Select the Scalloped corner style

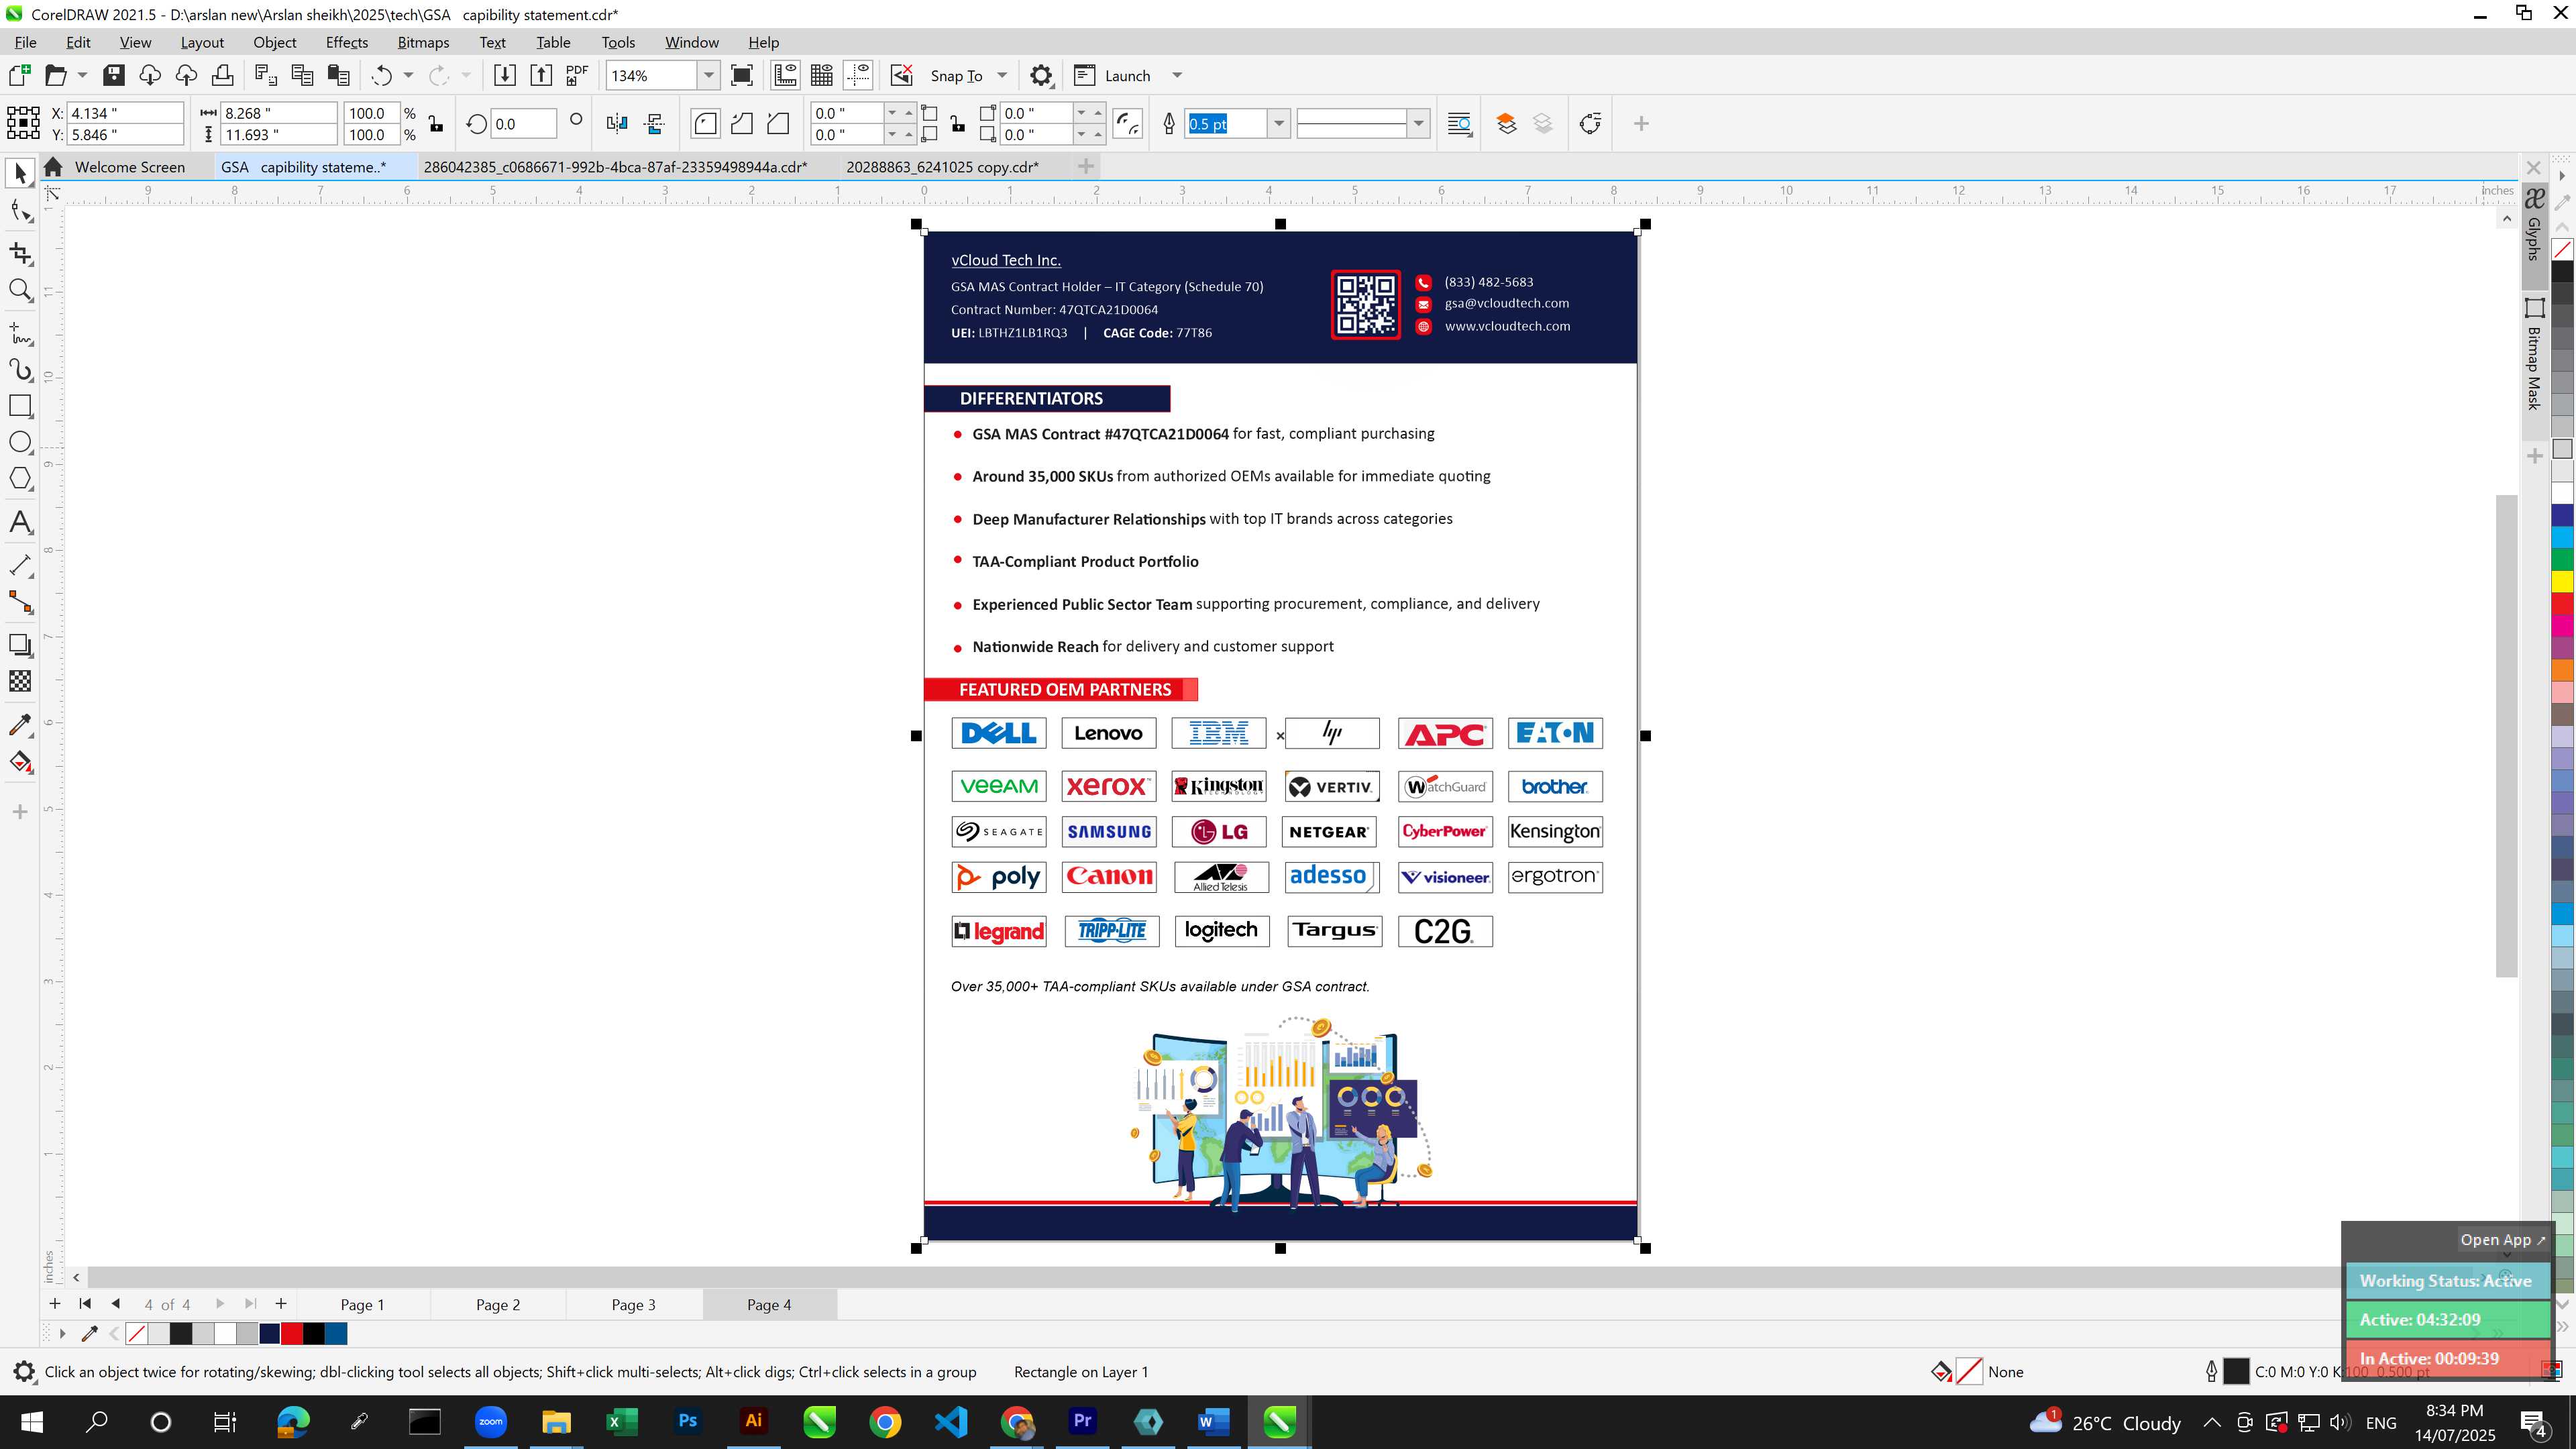pyautogui.click(x=742, y=124)
